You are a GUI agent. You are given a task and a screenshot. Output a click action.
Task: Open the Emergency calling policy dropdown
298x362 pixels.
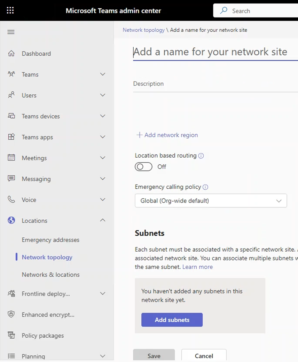[211, 201]
